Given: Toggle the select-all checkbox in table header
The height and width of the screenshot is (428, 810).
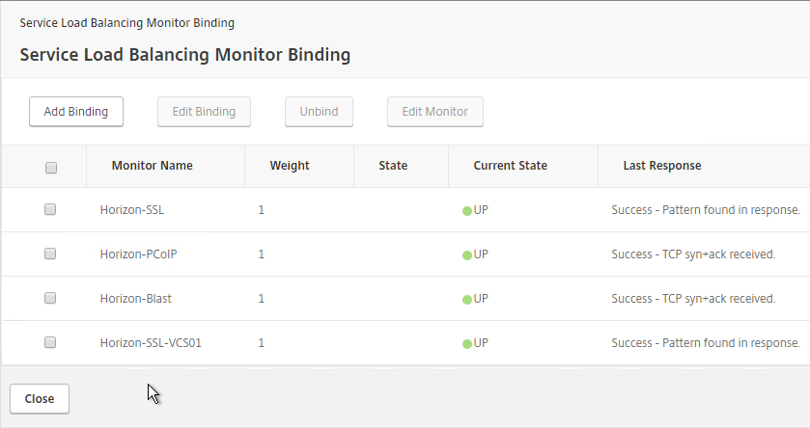Looking at the screenshot, I should click(x=51, y=168).
